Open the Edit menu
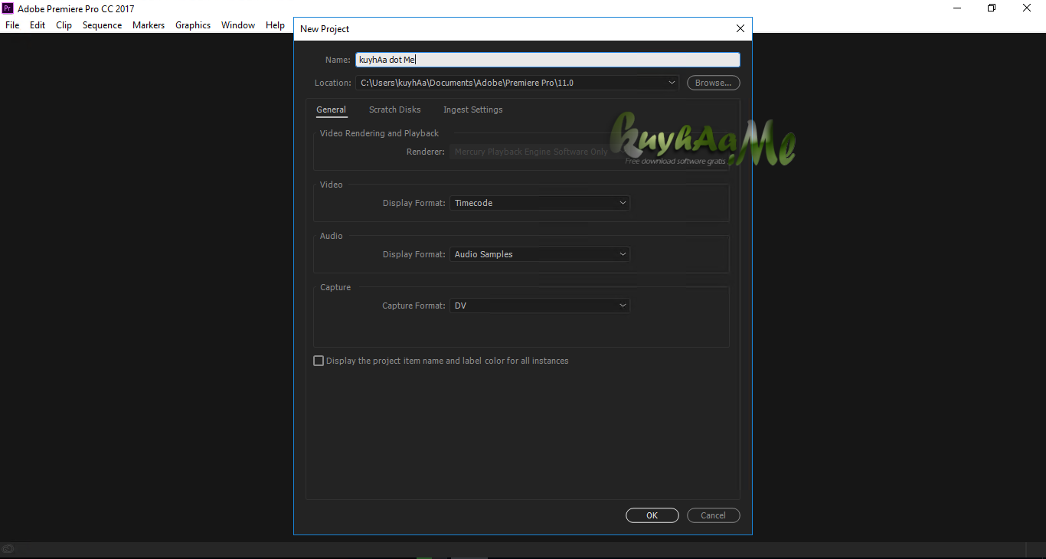Image resolution: width=1046 pixels, height=559 pixels. [x=38, y=25]
